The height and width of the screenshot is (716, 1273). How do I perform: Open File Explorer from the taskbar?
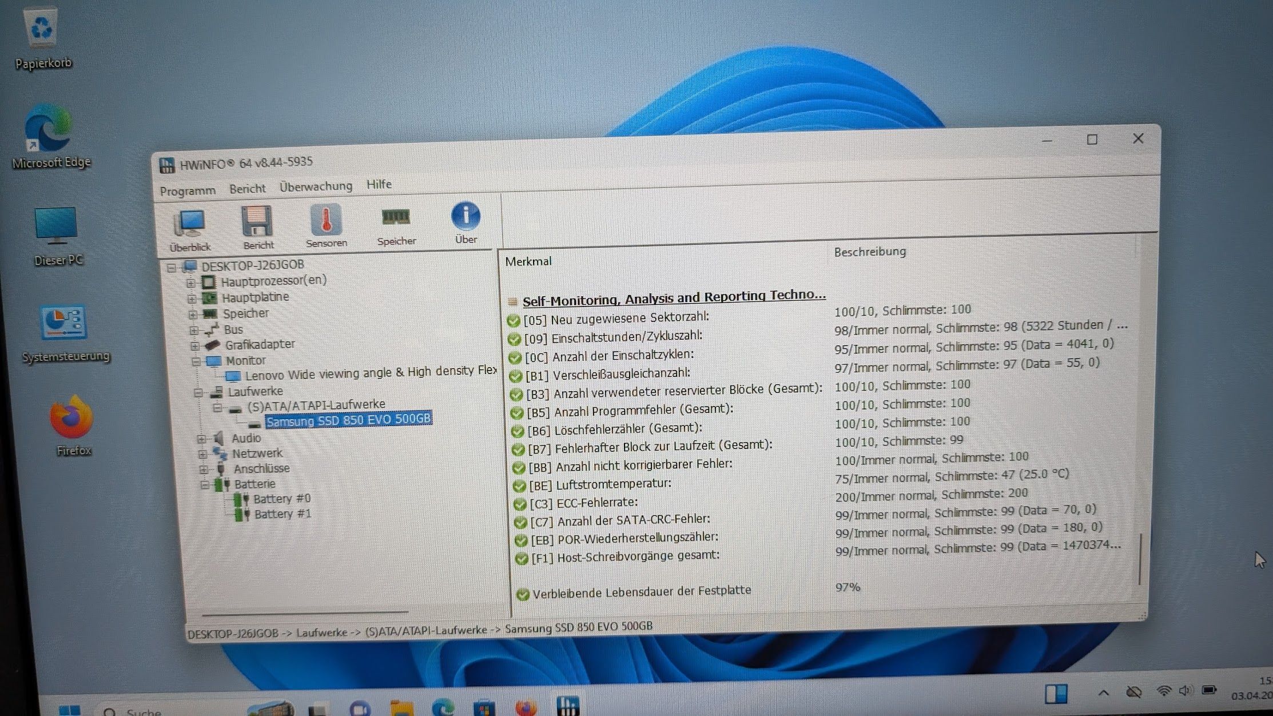pos(401,708)
